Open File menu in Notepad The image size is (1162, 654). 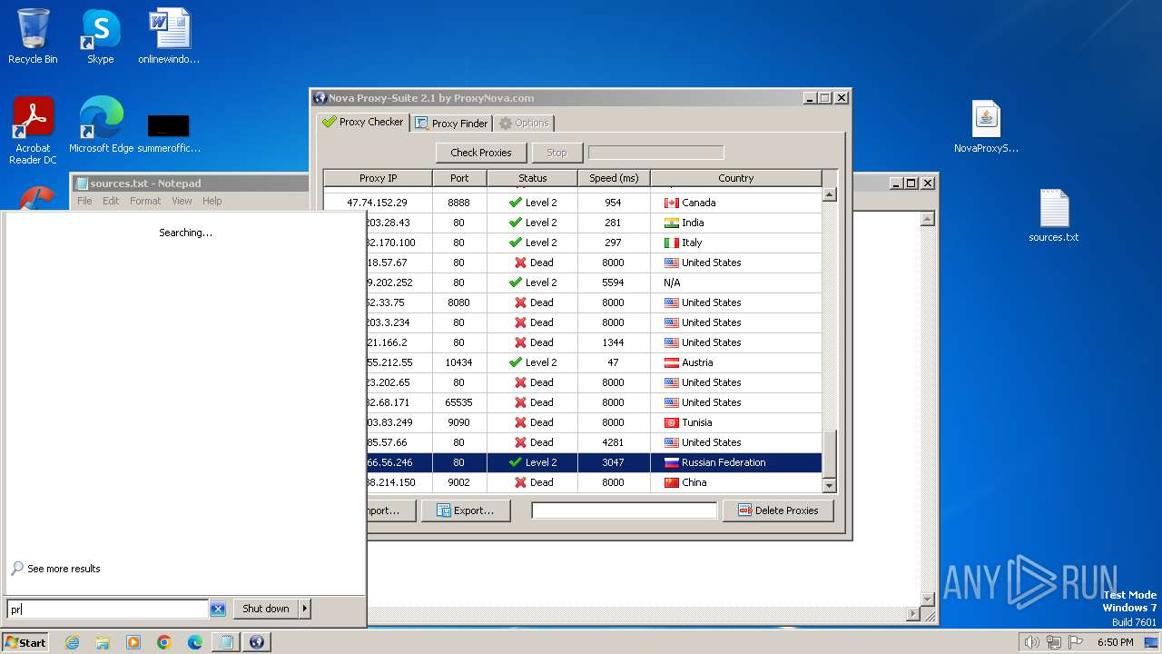click(x=84, y=201)
